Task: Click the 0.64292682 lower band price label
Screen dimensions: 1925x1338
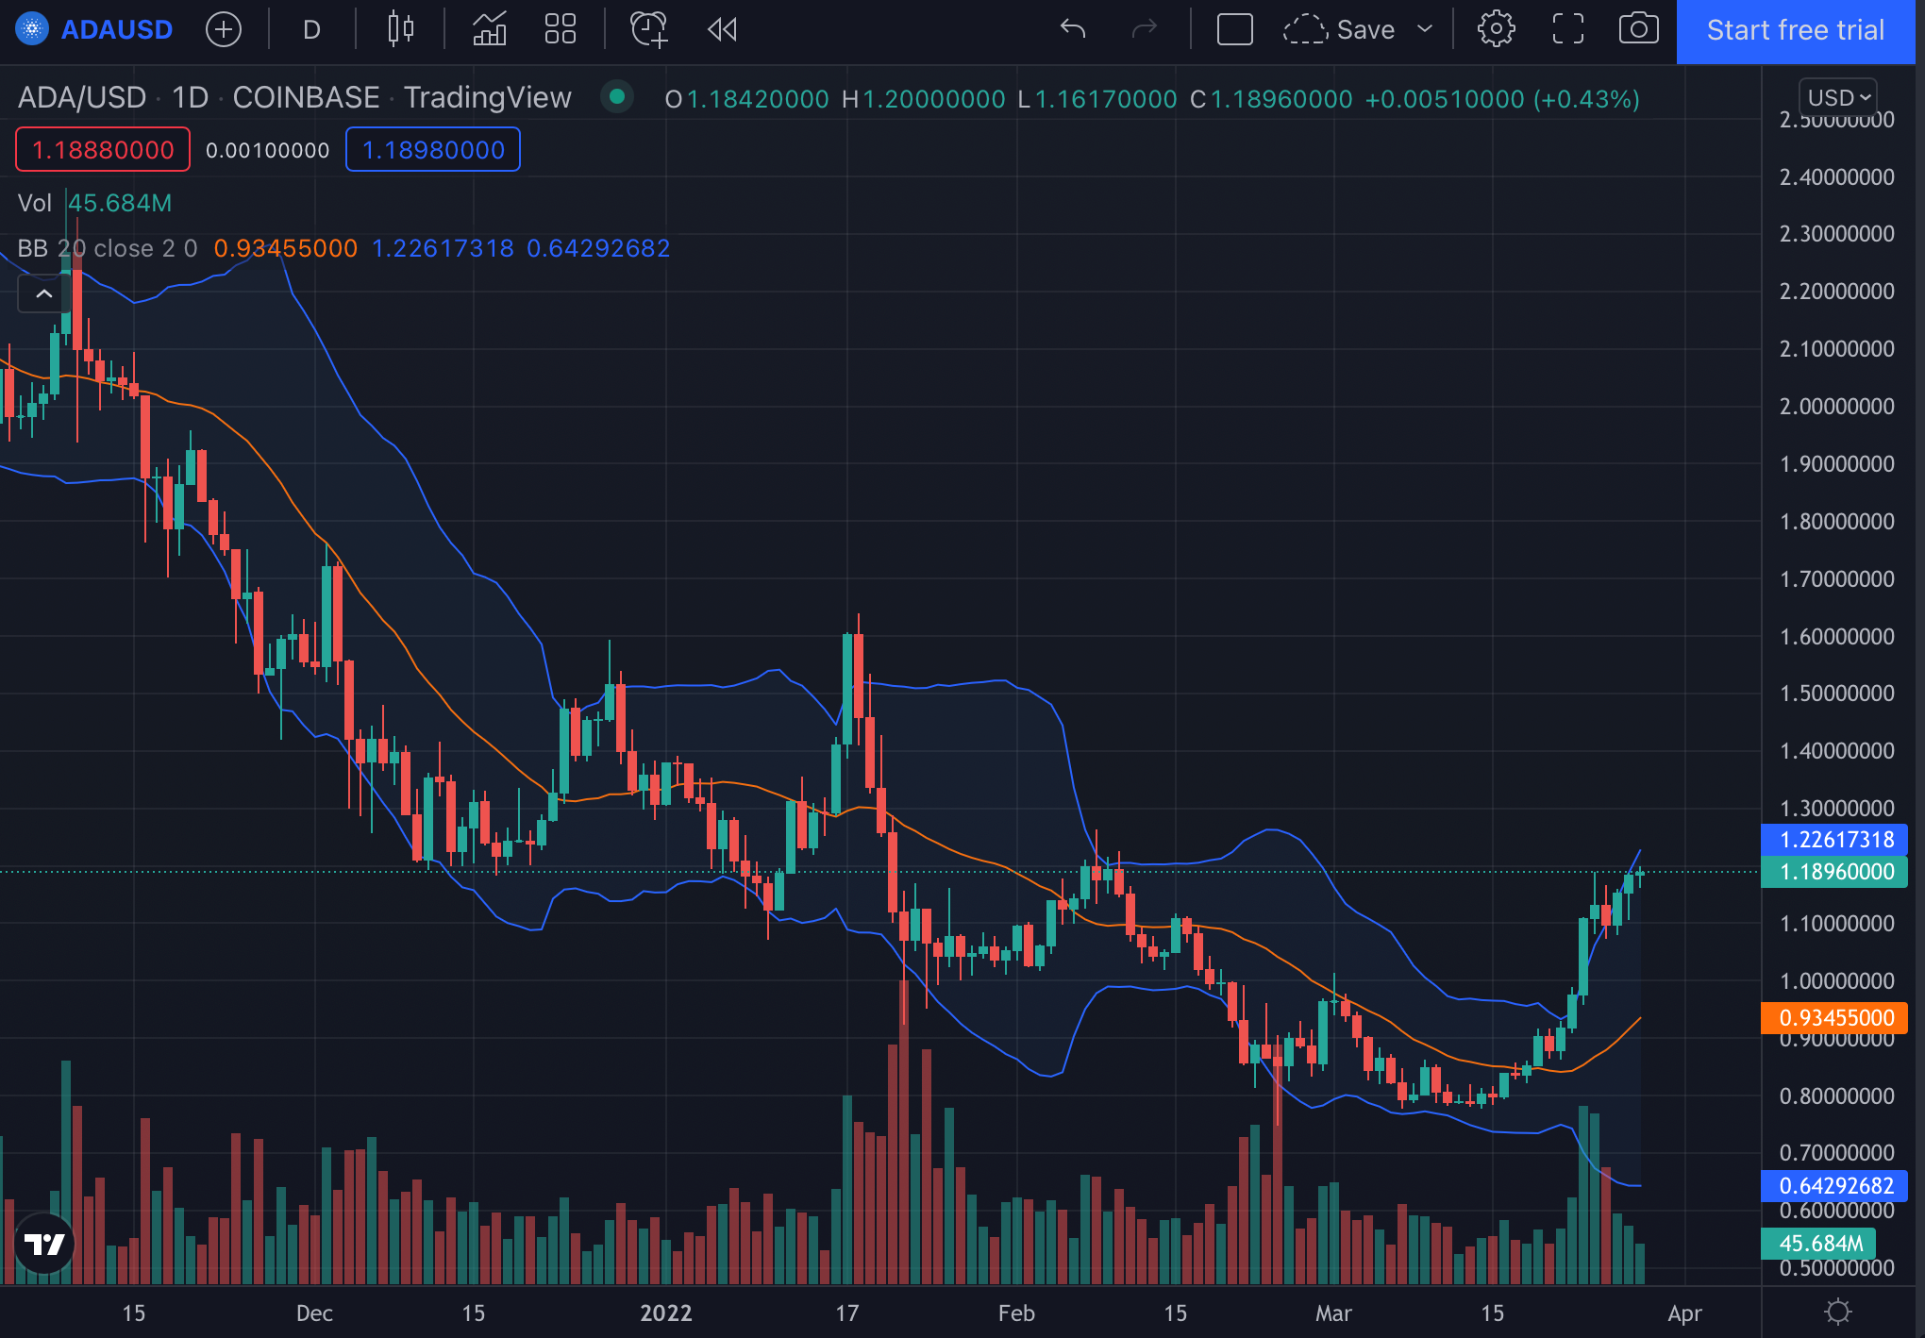Action: tap(1835, 1186)
